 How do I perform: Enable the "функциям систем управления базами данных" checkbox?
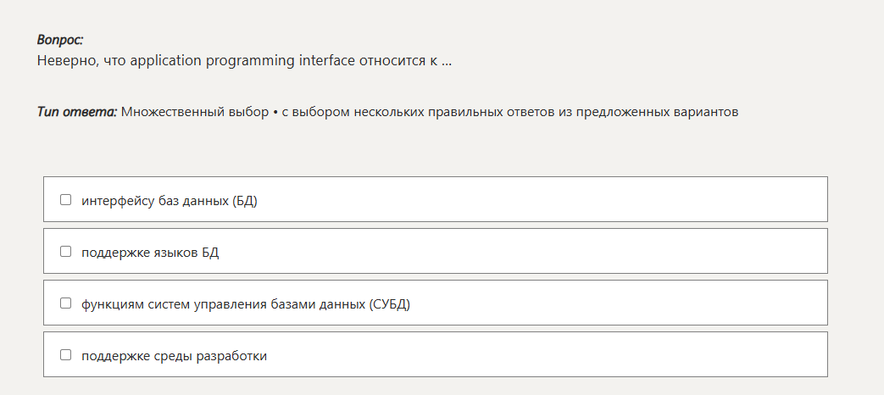[65, 303]
